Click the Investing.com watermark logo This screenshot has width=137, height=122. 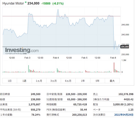[x=22, y=51]
